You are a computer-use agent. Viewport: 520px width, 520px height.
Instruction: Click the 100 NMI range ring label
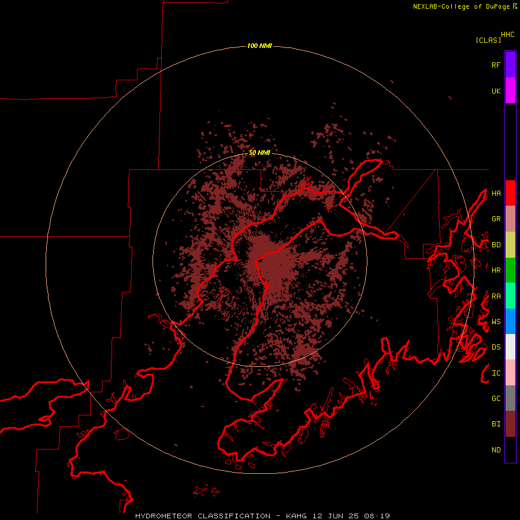(259, 46)
